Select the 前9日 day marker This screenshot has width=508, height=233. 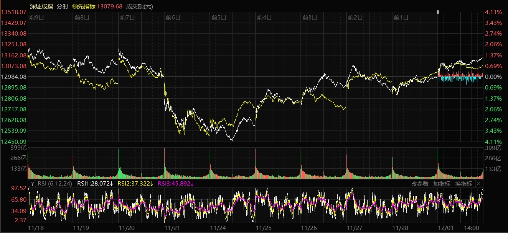[x=36, y=17]
